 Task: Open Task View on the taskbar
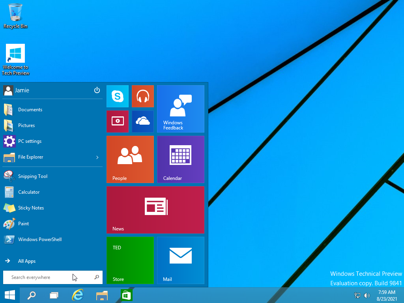54,295
